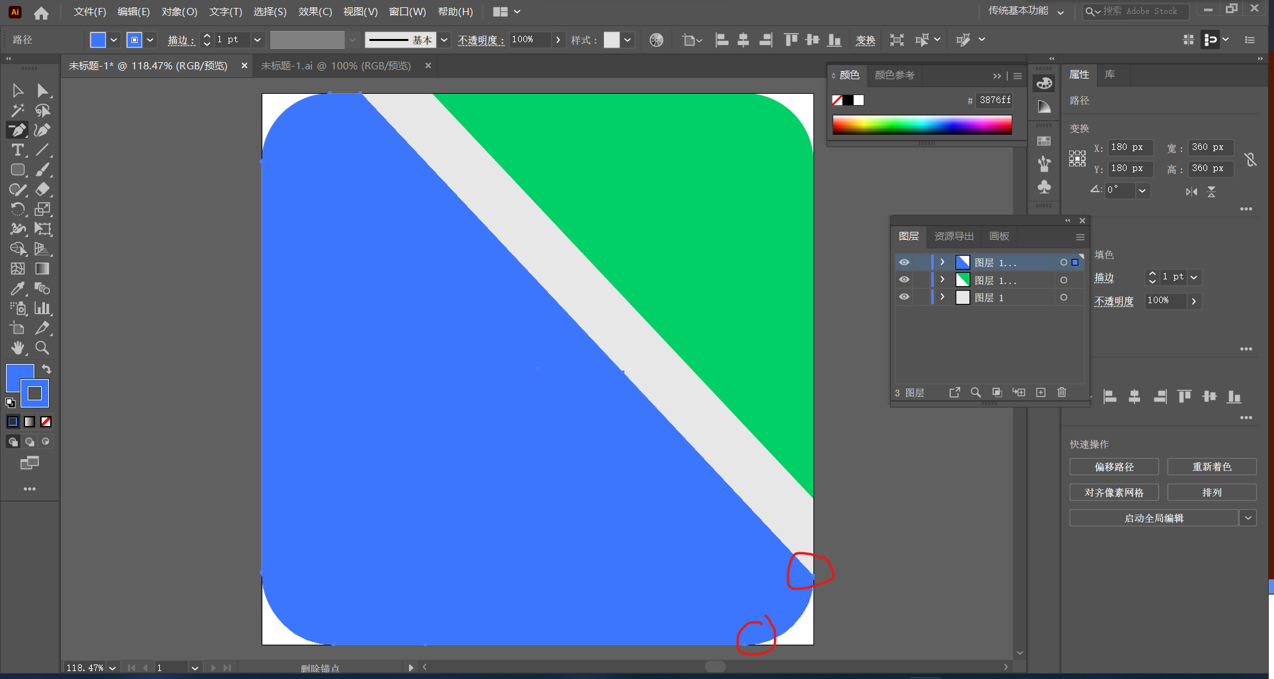Open stroke color dropdown in control bar

point(151,40)
